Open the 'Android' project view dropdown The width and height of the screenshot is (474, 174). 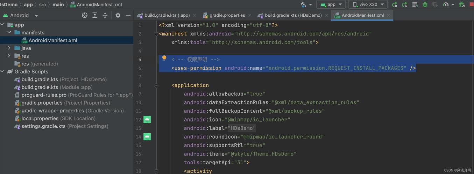click(x=21, y=15)
